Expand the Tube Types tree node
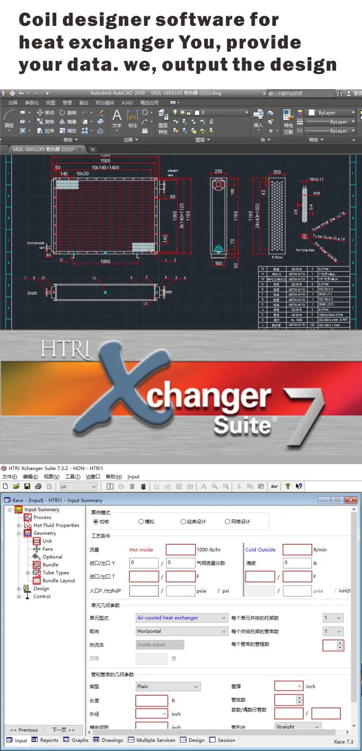Screen dimensions: 362x751 pyautogui.click(x=28, y=573)
